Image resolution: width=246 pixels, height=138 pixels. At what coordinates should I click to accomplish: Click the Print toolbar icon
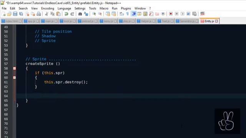(39, 14)
